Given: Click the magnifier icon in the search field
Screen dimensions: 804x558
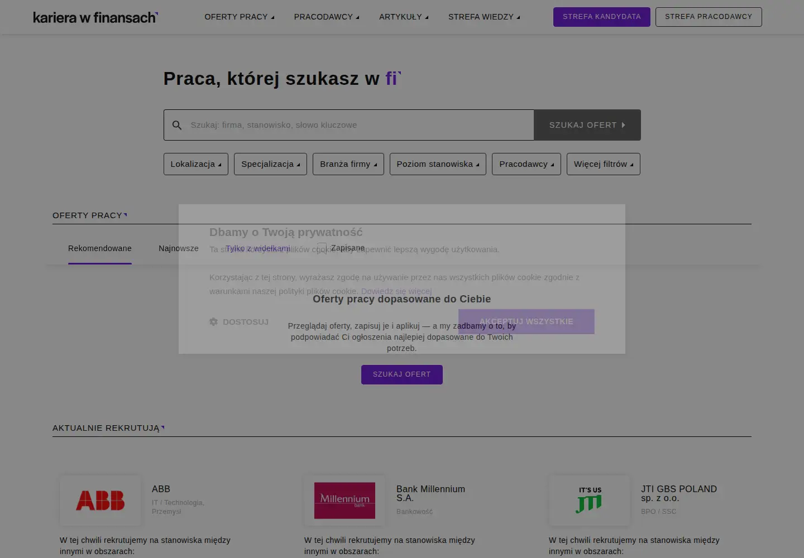Looking at the screenshot, I should 177,125.
